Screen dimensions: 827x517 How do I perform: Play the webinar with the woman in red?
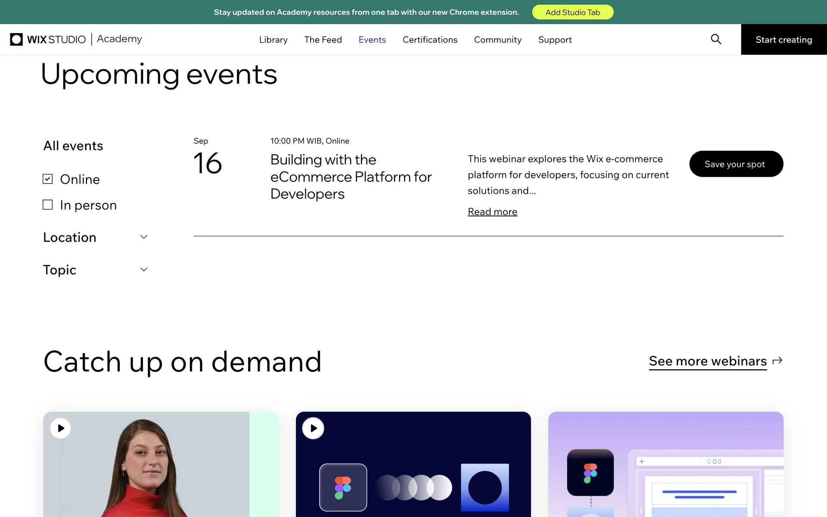point(61,428)
